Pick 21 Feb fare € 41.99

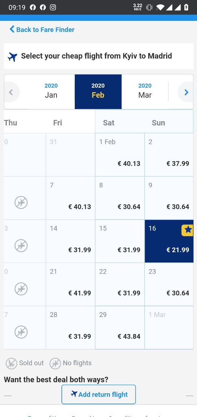71,284
